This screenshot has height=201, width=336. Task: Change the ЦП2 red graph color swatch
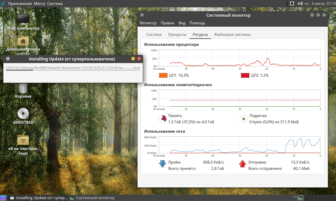(x=245, y=75)
